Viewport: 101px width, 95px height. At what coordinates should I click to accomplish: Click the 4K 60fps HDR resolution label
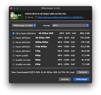click(x=46, y=33)
